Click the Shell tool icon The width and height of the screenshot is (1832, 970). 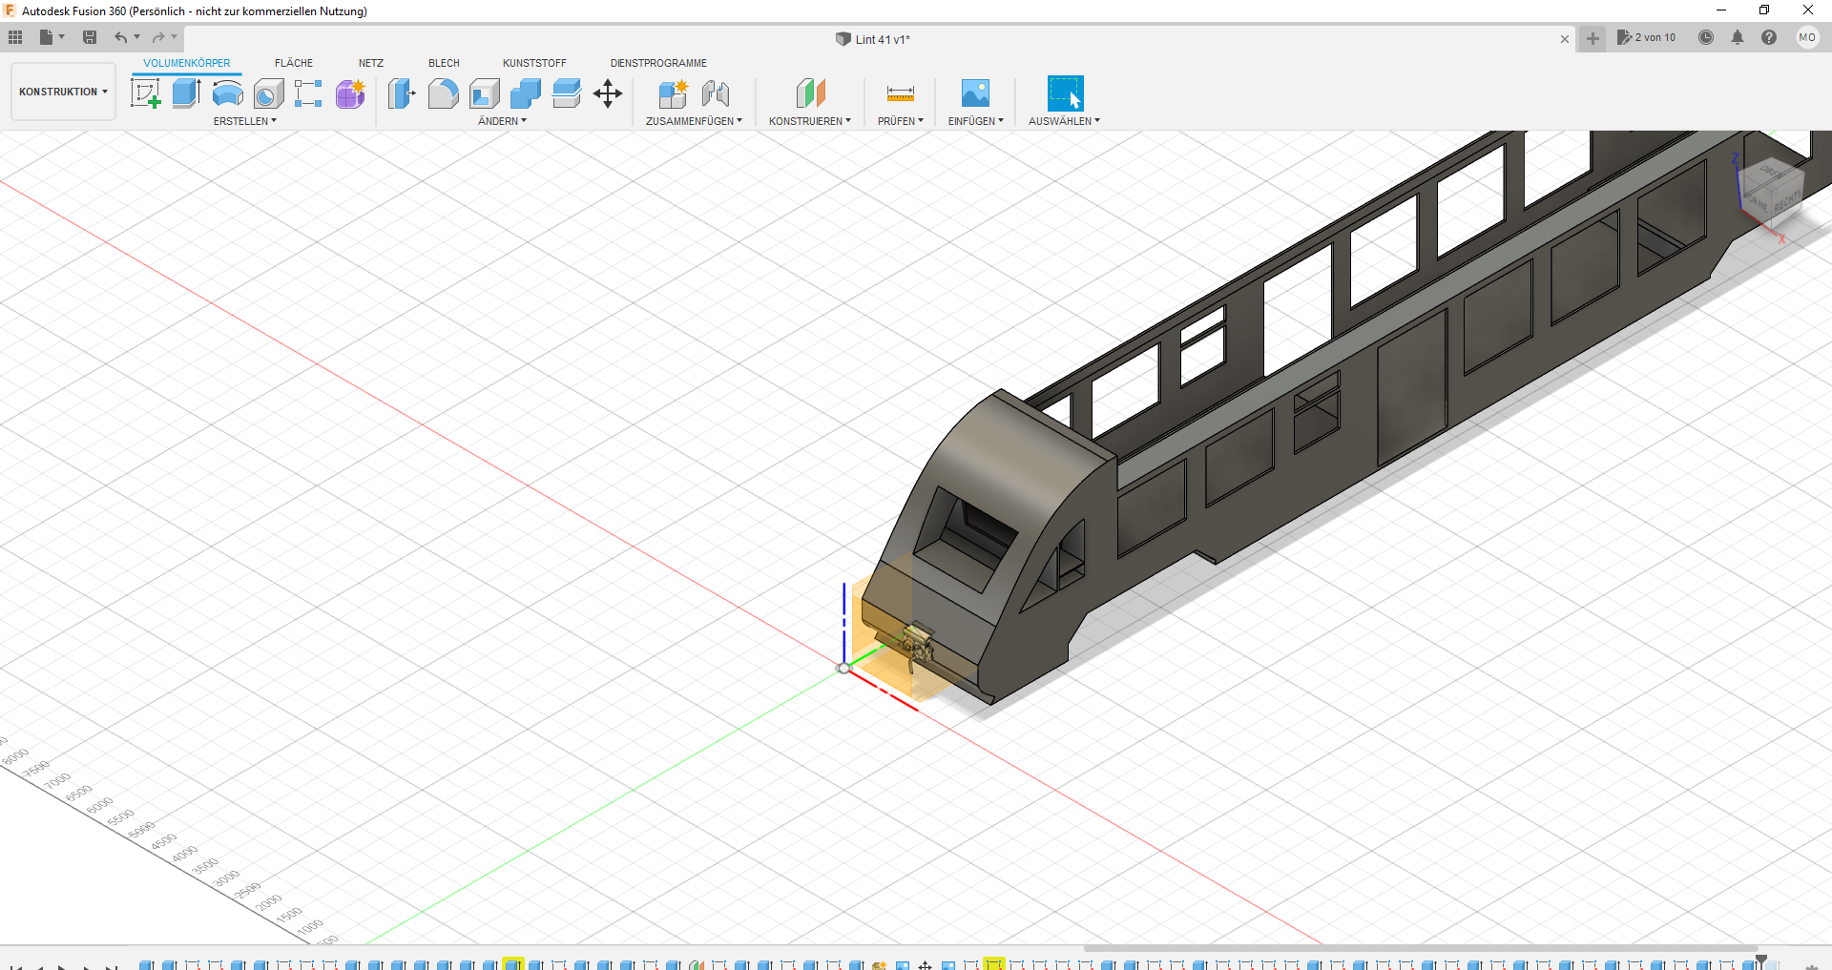484,93
